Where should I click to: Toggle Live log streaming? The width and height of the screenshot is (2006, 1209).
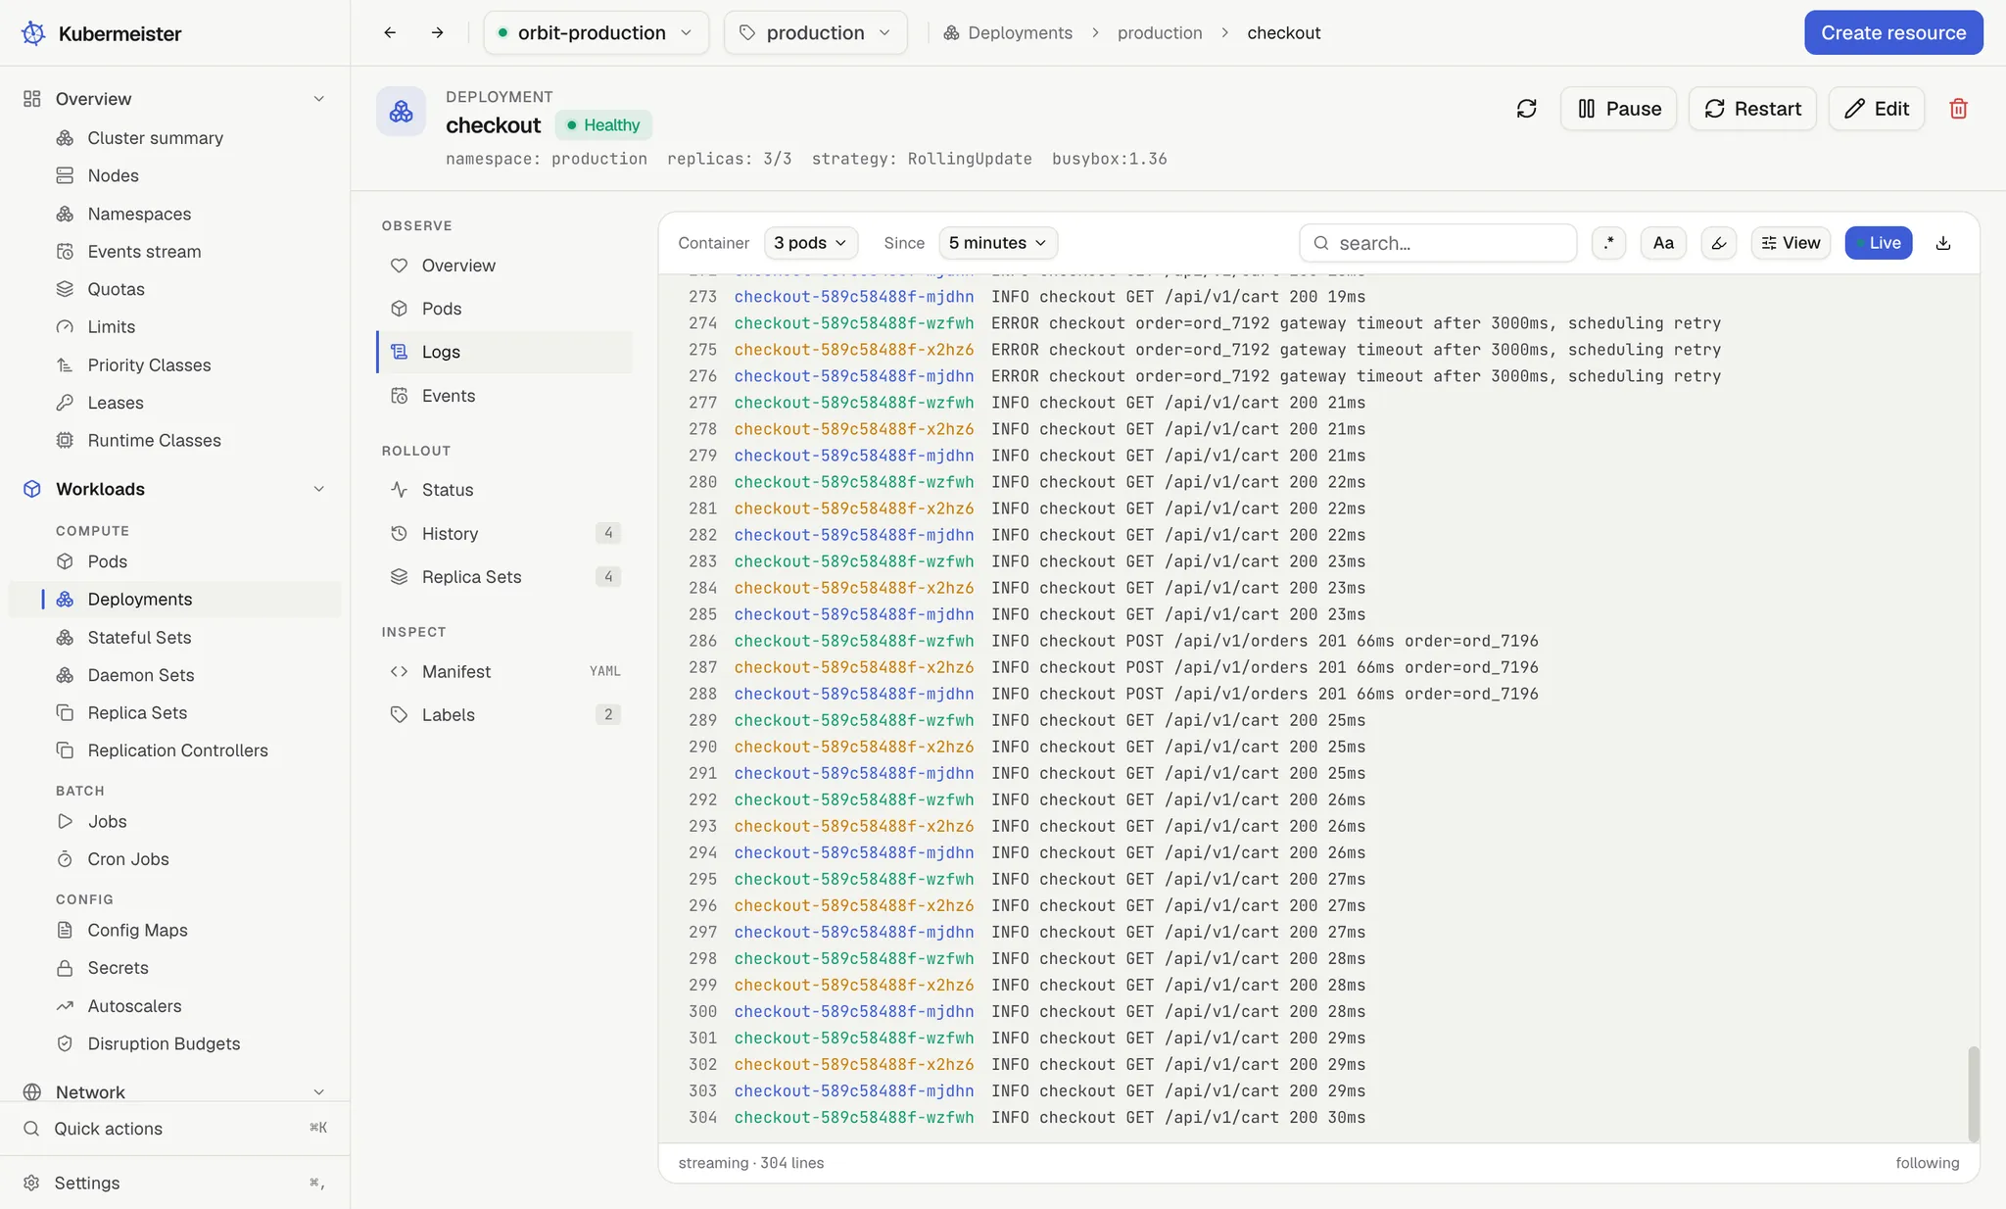1878,243
